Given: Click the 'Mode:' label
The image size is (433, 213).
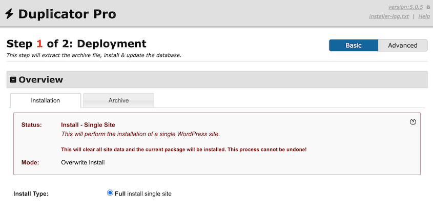Looking at the screenshot, I should tap(30, 162).
